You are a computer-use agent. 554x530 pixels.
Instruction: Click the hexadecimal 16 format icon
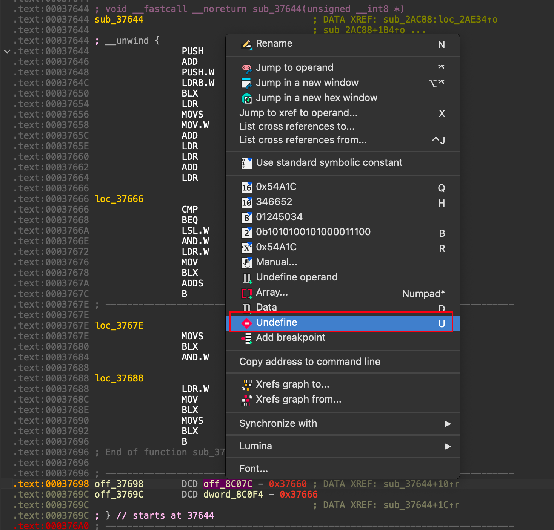[247, 187]
